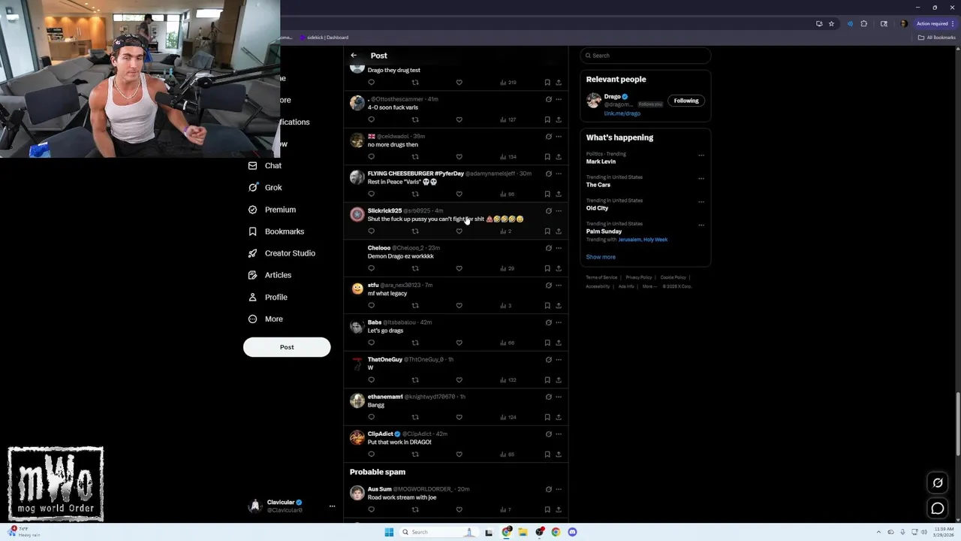Go to Profile in the sidebar

[x=268, y=297]
